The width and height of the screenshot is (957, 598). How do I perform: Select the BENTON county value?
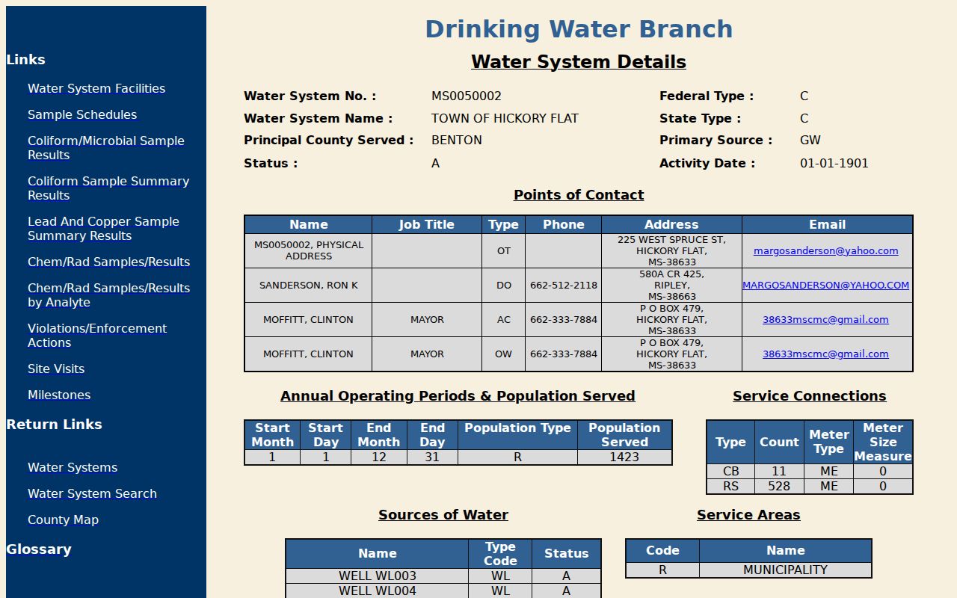457,140
